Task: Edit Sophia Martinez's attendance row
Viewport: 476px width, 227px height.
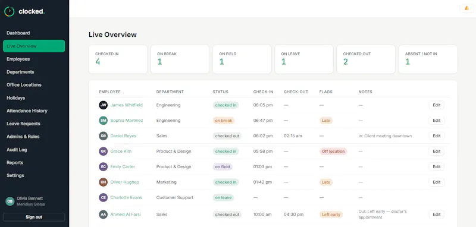Action: pyautogui.click(x=437, y=121)
